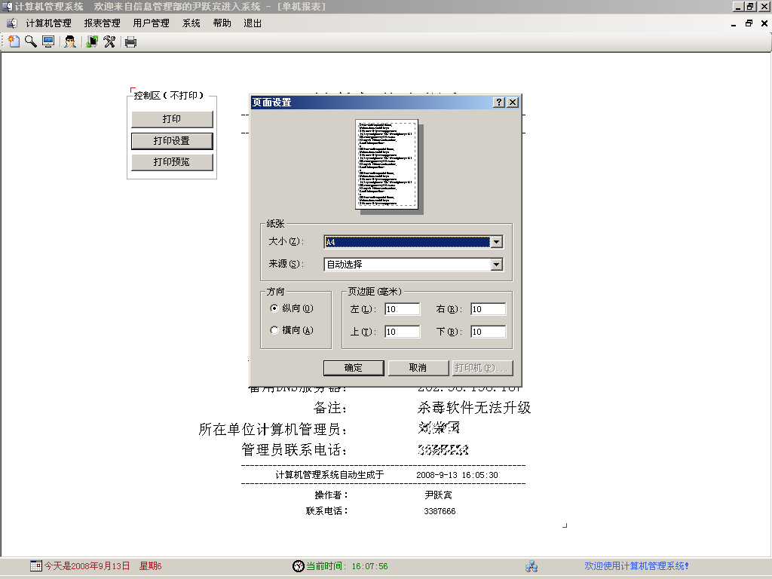The height and width of the screenshot is (579, 772).
Task: Click the help question mark in dialog title
Action: (x=499, y=103)
